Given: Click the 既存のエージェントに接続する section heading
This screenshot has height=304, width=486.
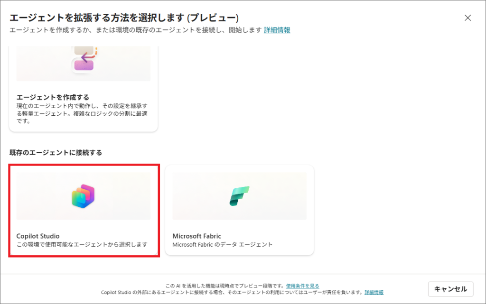Looking at the screenshot, I should coord(56,153).
